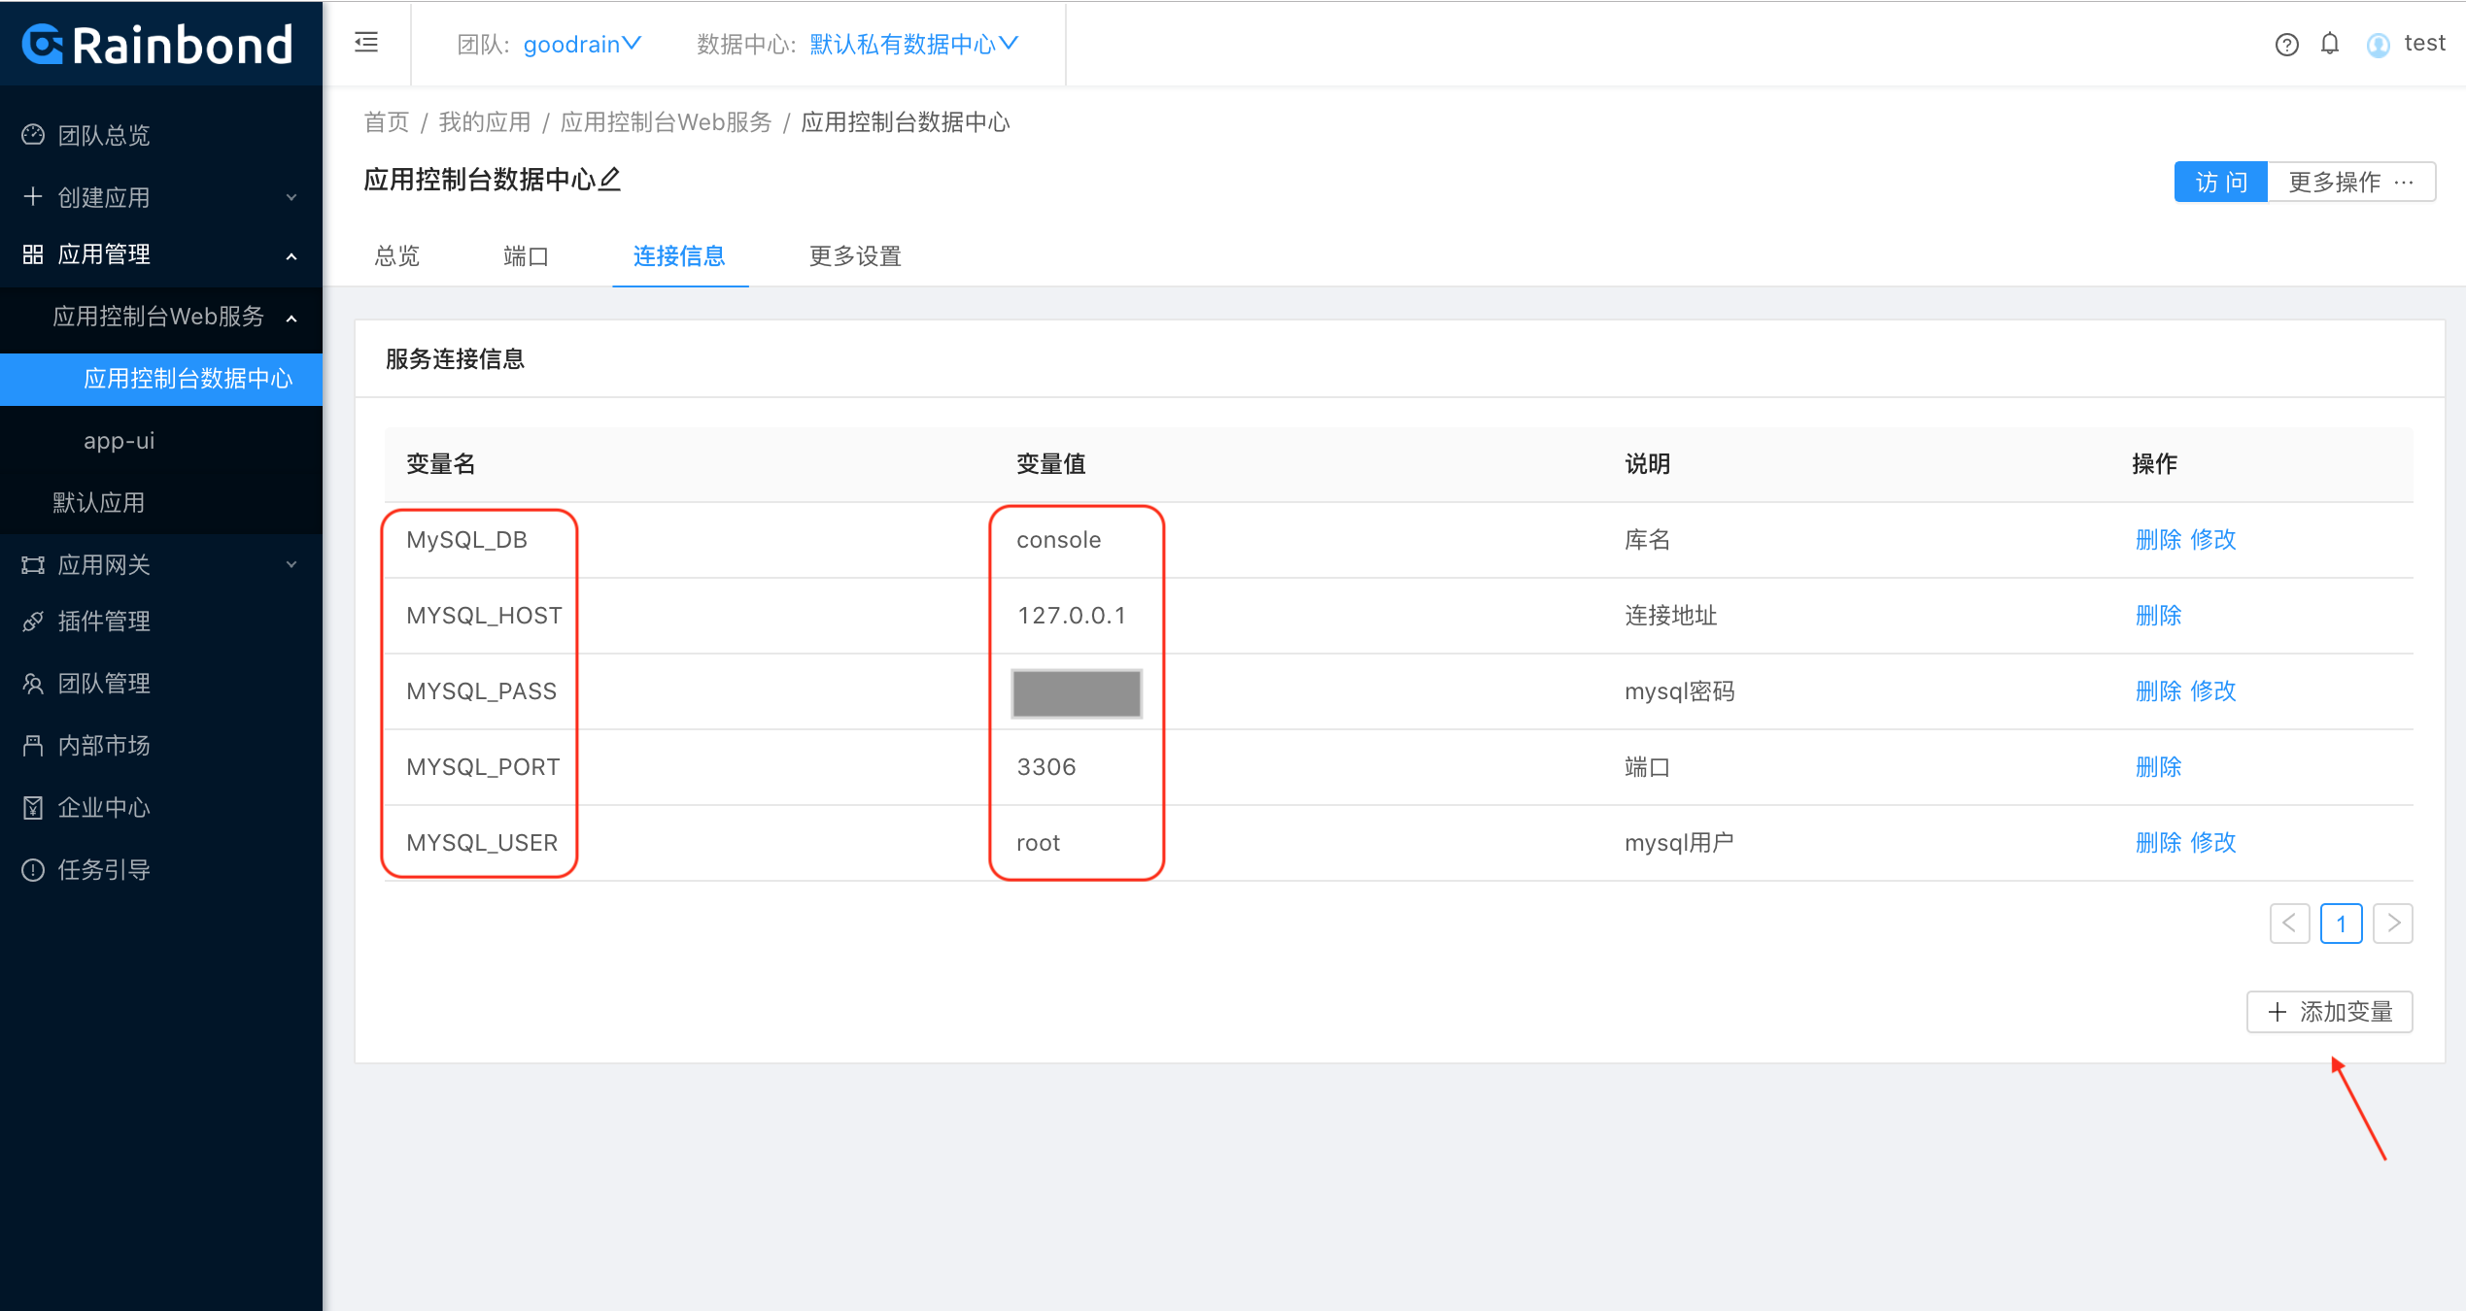Click the user avatar icon
The height and width of the screenshot is (1311, 2466).
[2378, 45]
